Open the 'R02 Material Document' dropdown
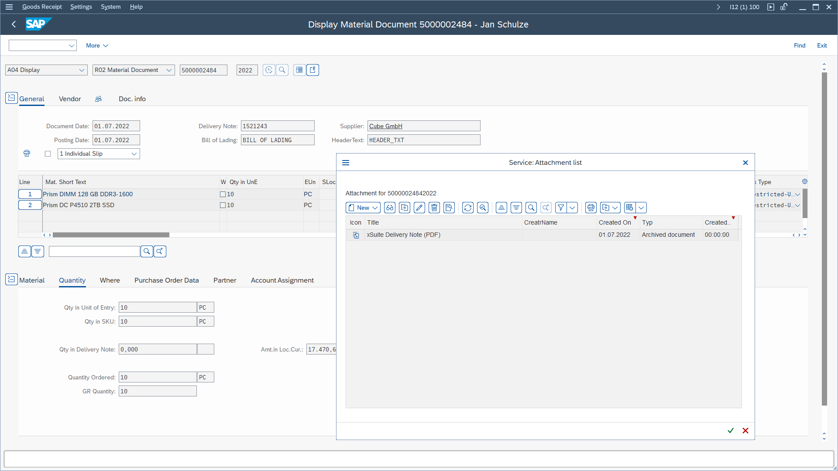838x471 pixels. point(169,70)
